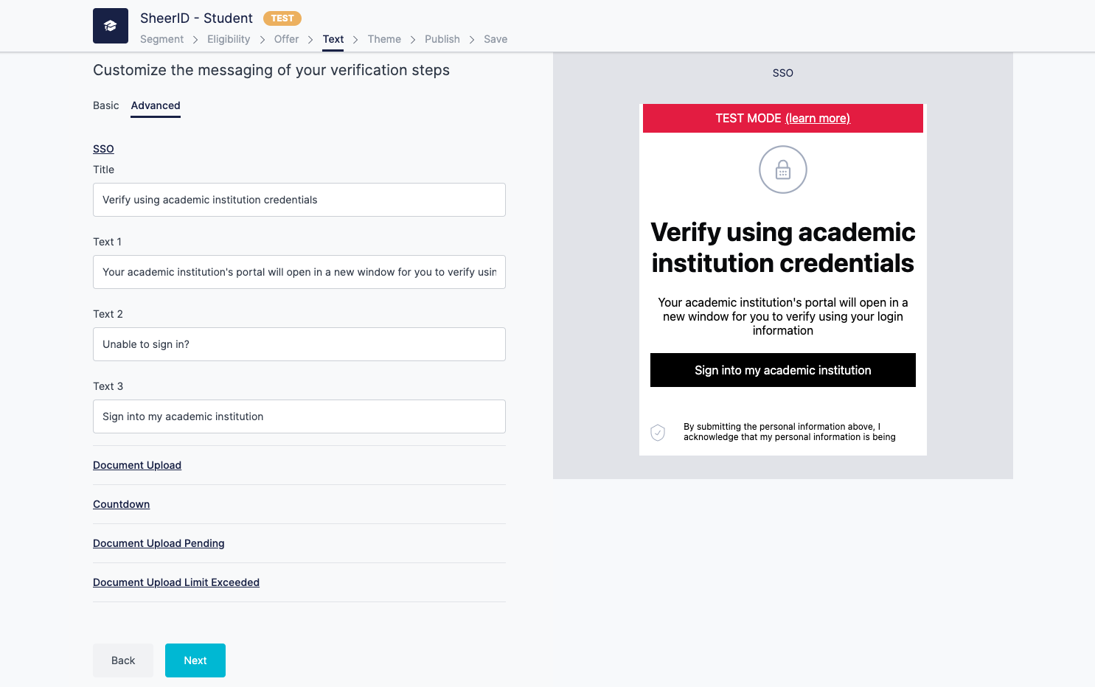The width and height of the screenshot is (1095, 687).
Task: Click the Sign into my academic institution preview button
Action: pyautogui.click(x=782, y=370)
